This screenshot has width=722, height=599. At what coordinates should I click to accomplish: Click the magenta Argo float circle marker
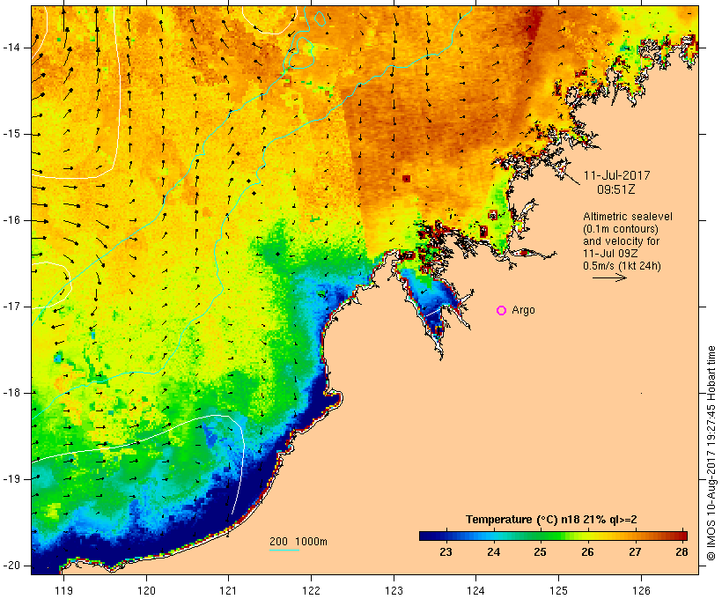coord(502,311)
